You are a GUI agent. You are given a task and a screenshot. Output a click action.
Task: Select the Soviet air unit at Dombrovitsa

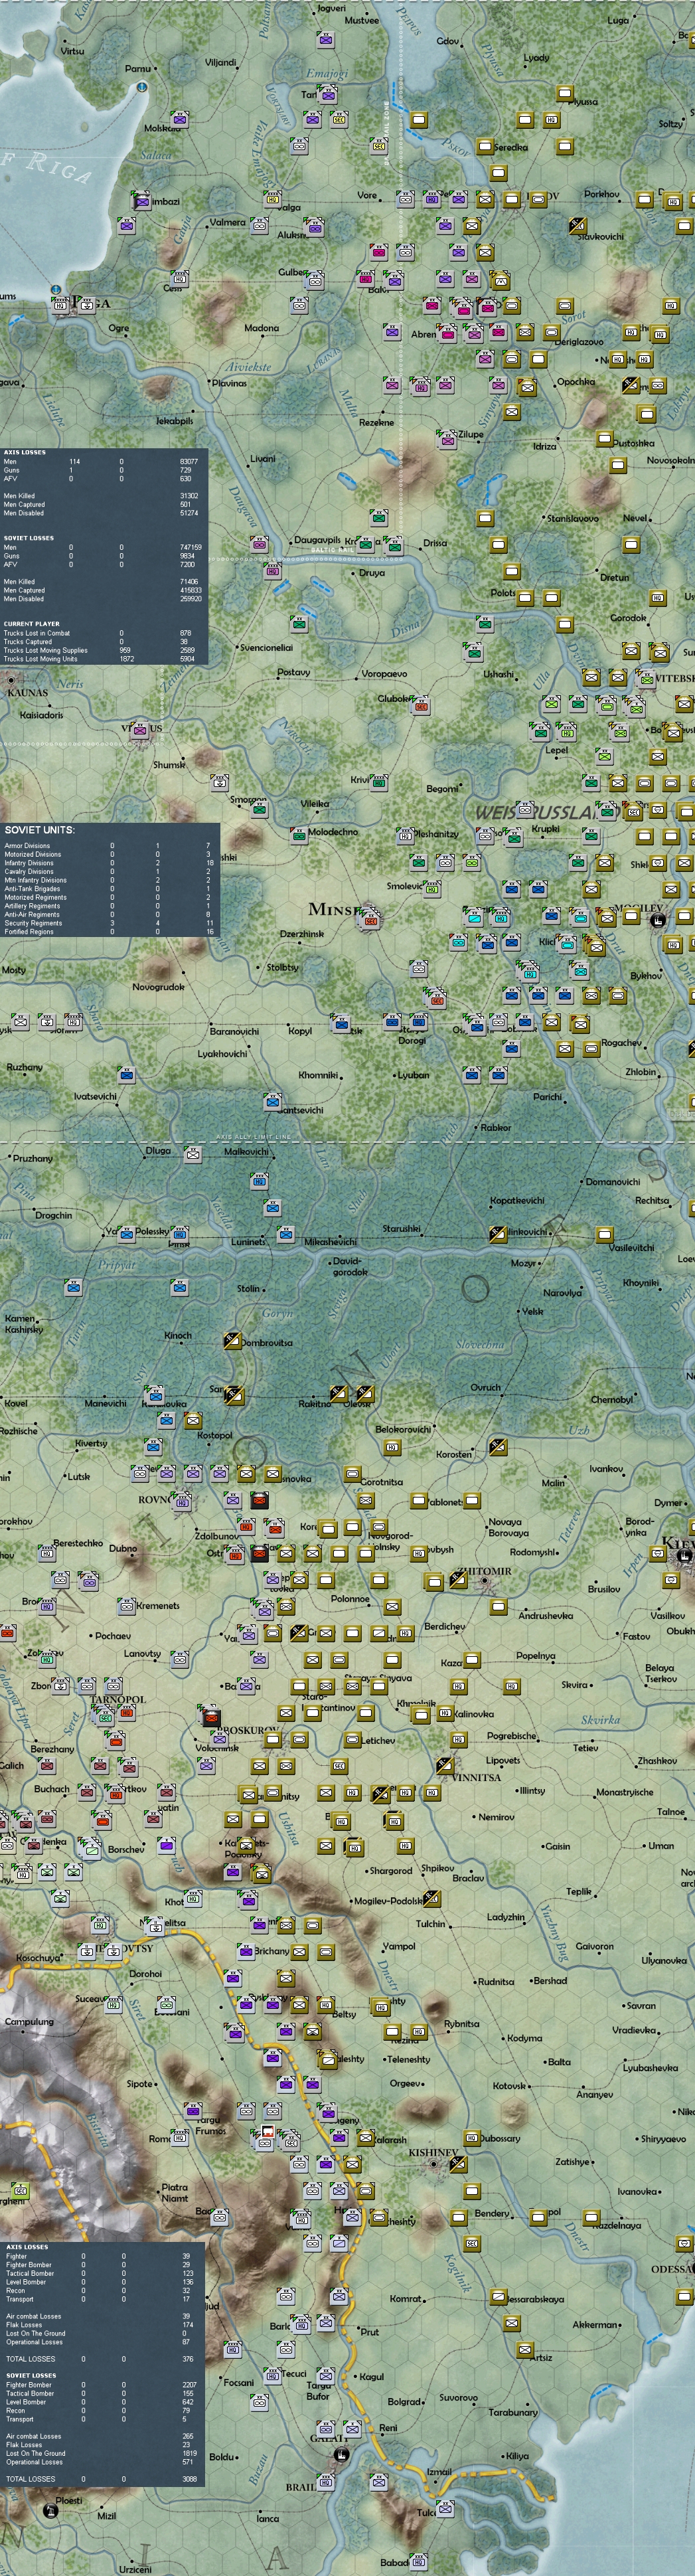232,1341
